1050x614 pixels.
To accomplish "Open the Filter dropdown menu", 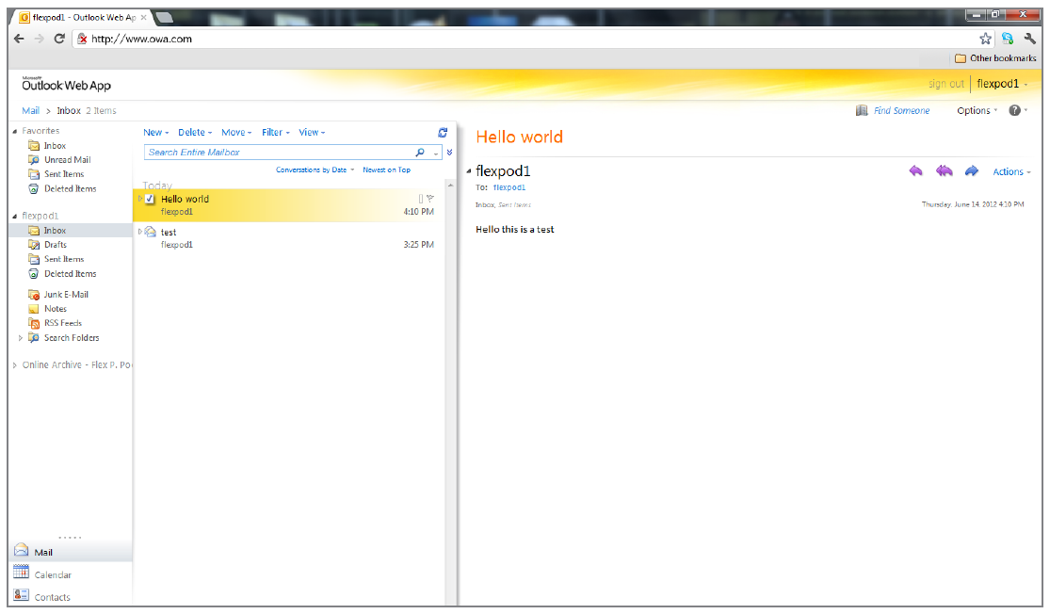I will click(276, 133).
